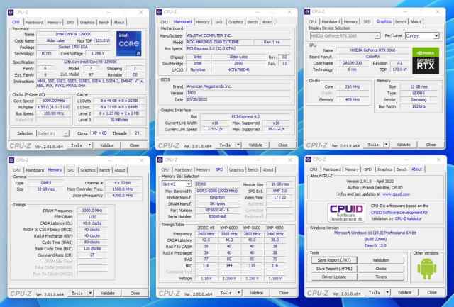Click the Core Speed value field
Image resolution: width=454 pixels, height=307 pixels.
tap(53, 101)
